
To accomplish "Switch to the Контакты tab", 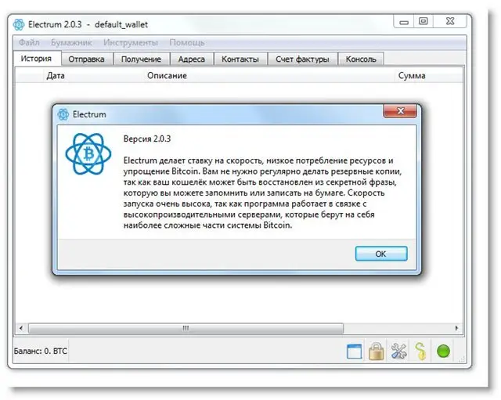I will tap(240, 59).
